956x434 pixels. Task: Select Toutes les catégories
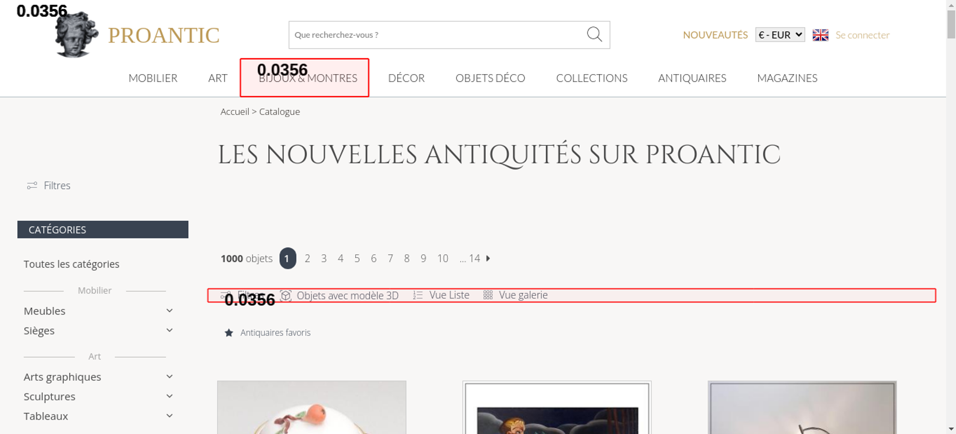[72, 264]
